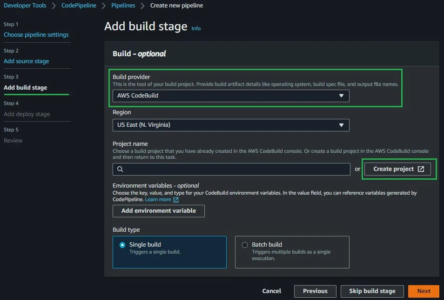Click the Region dropdown arrow icon

click(x=341, y=125)
